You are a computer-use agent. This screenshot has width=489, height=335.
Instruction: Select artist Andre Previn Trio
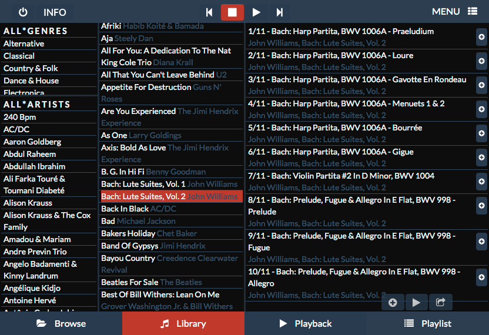pos(49,252)
